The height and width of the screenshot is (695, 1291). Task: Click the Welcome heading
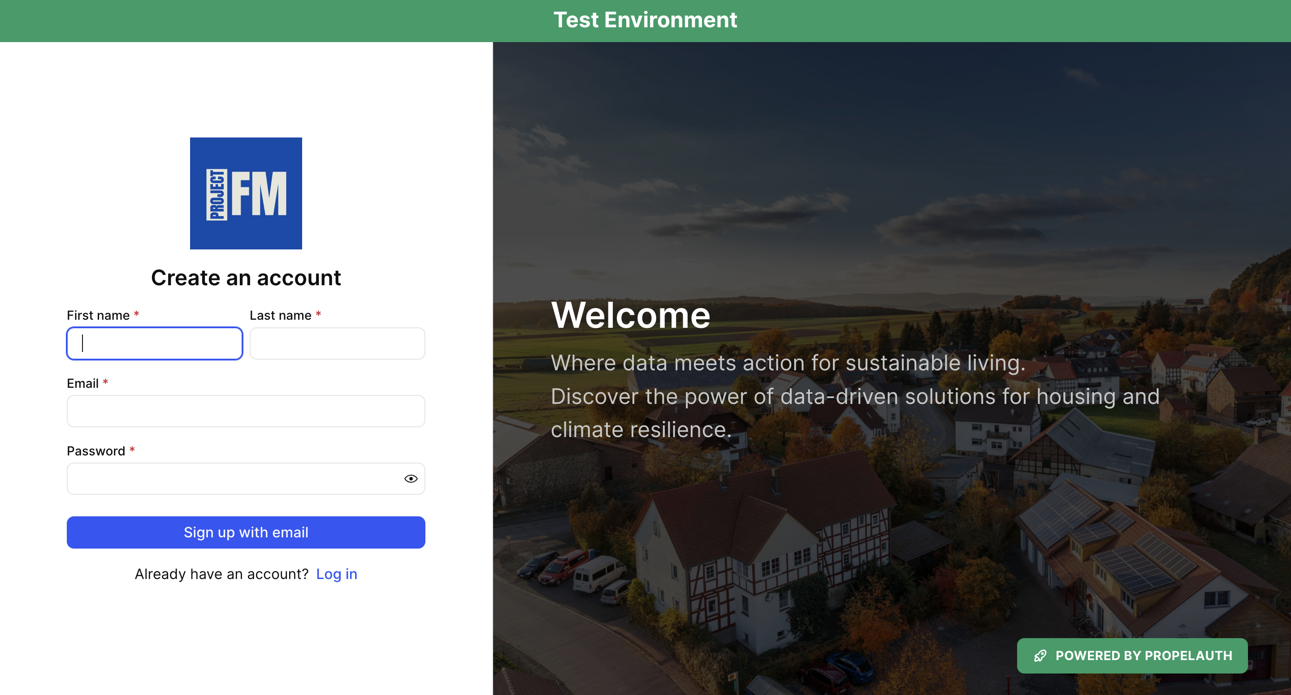(630, 315)
